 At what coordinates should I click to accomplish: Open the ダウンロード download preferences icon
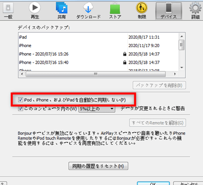(x=88, y=11)
